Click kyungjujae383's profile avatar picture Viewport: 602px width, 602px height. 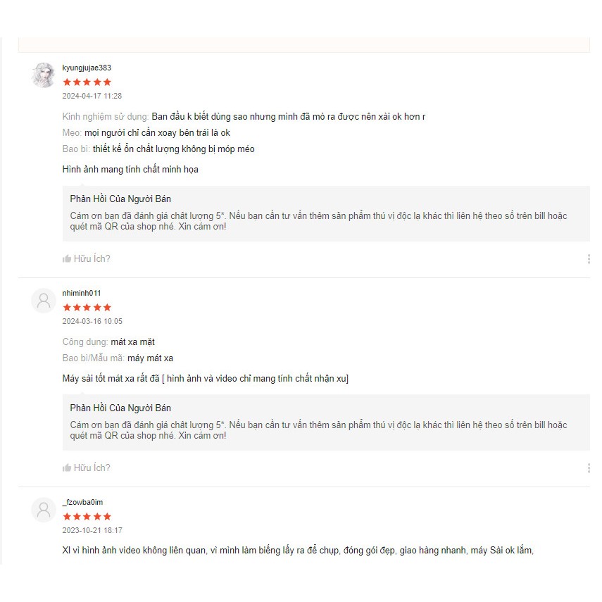tap(44, 75)
